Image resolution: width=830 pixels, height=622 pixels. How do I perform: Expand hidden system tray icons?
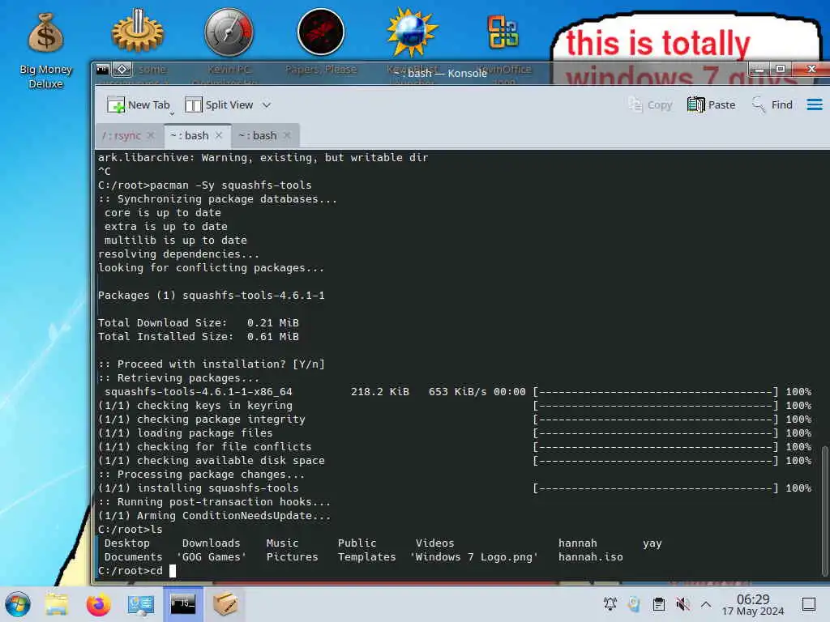click(706, 603)
